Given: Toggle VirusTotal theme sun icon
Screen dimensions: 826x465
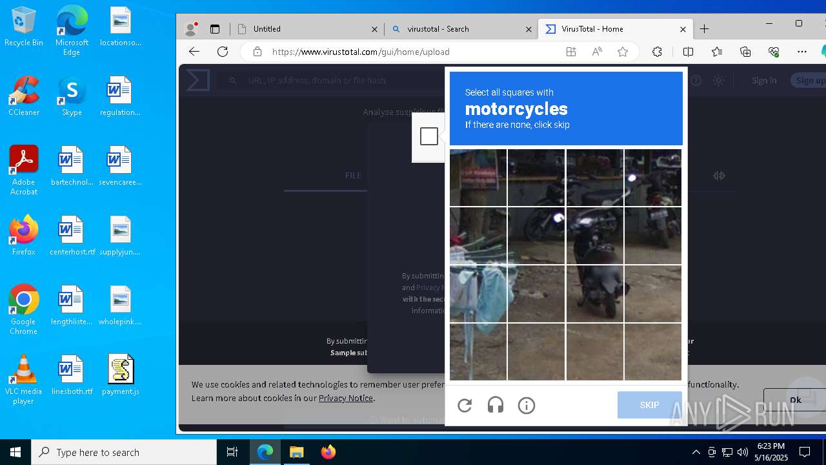Looking at the screenshot, I should click(x=718, y=81).
